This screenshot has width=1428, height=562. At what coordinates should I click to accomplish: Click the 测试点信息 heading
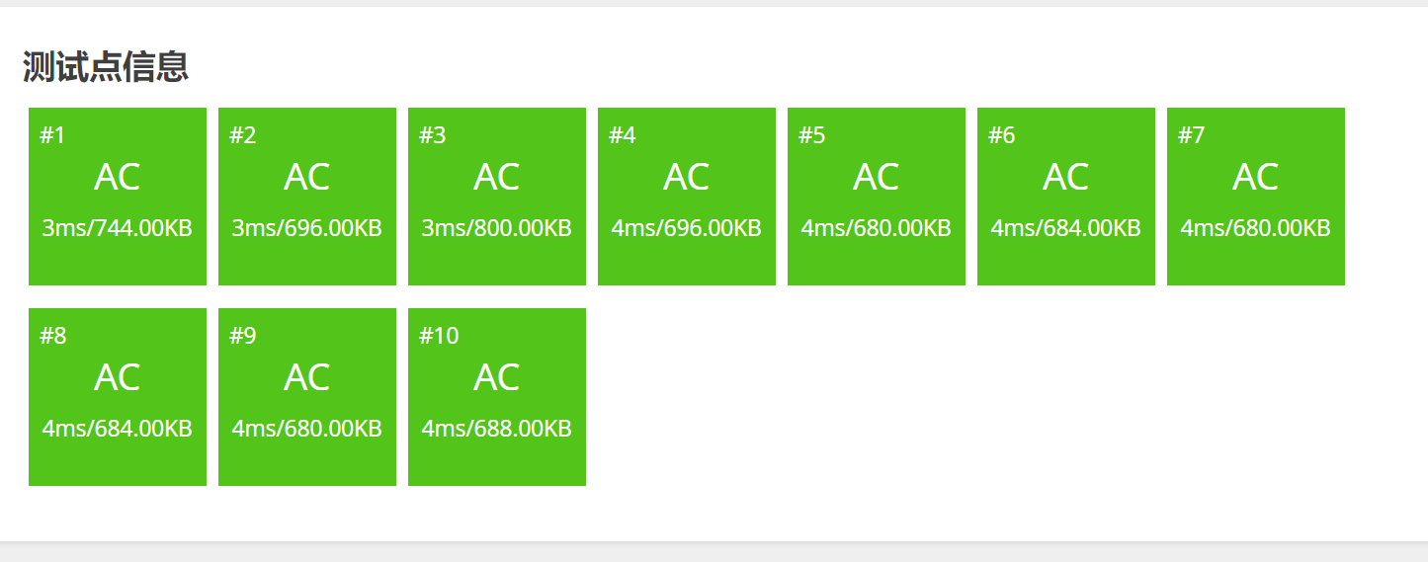point(106,67)
